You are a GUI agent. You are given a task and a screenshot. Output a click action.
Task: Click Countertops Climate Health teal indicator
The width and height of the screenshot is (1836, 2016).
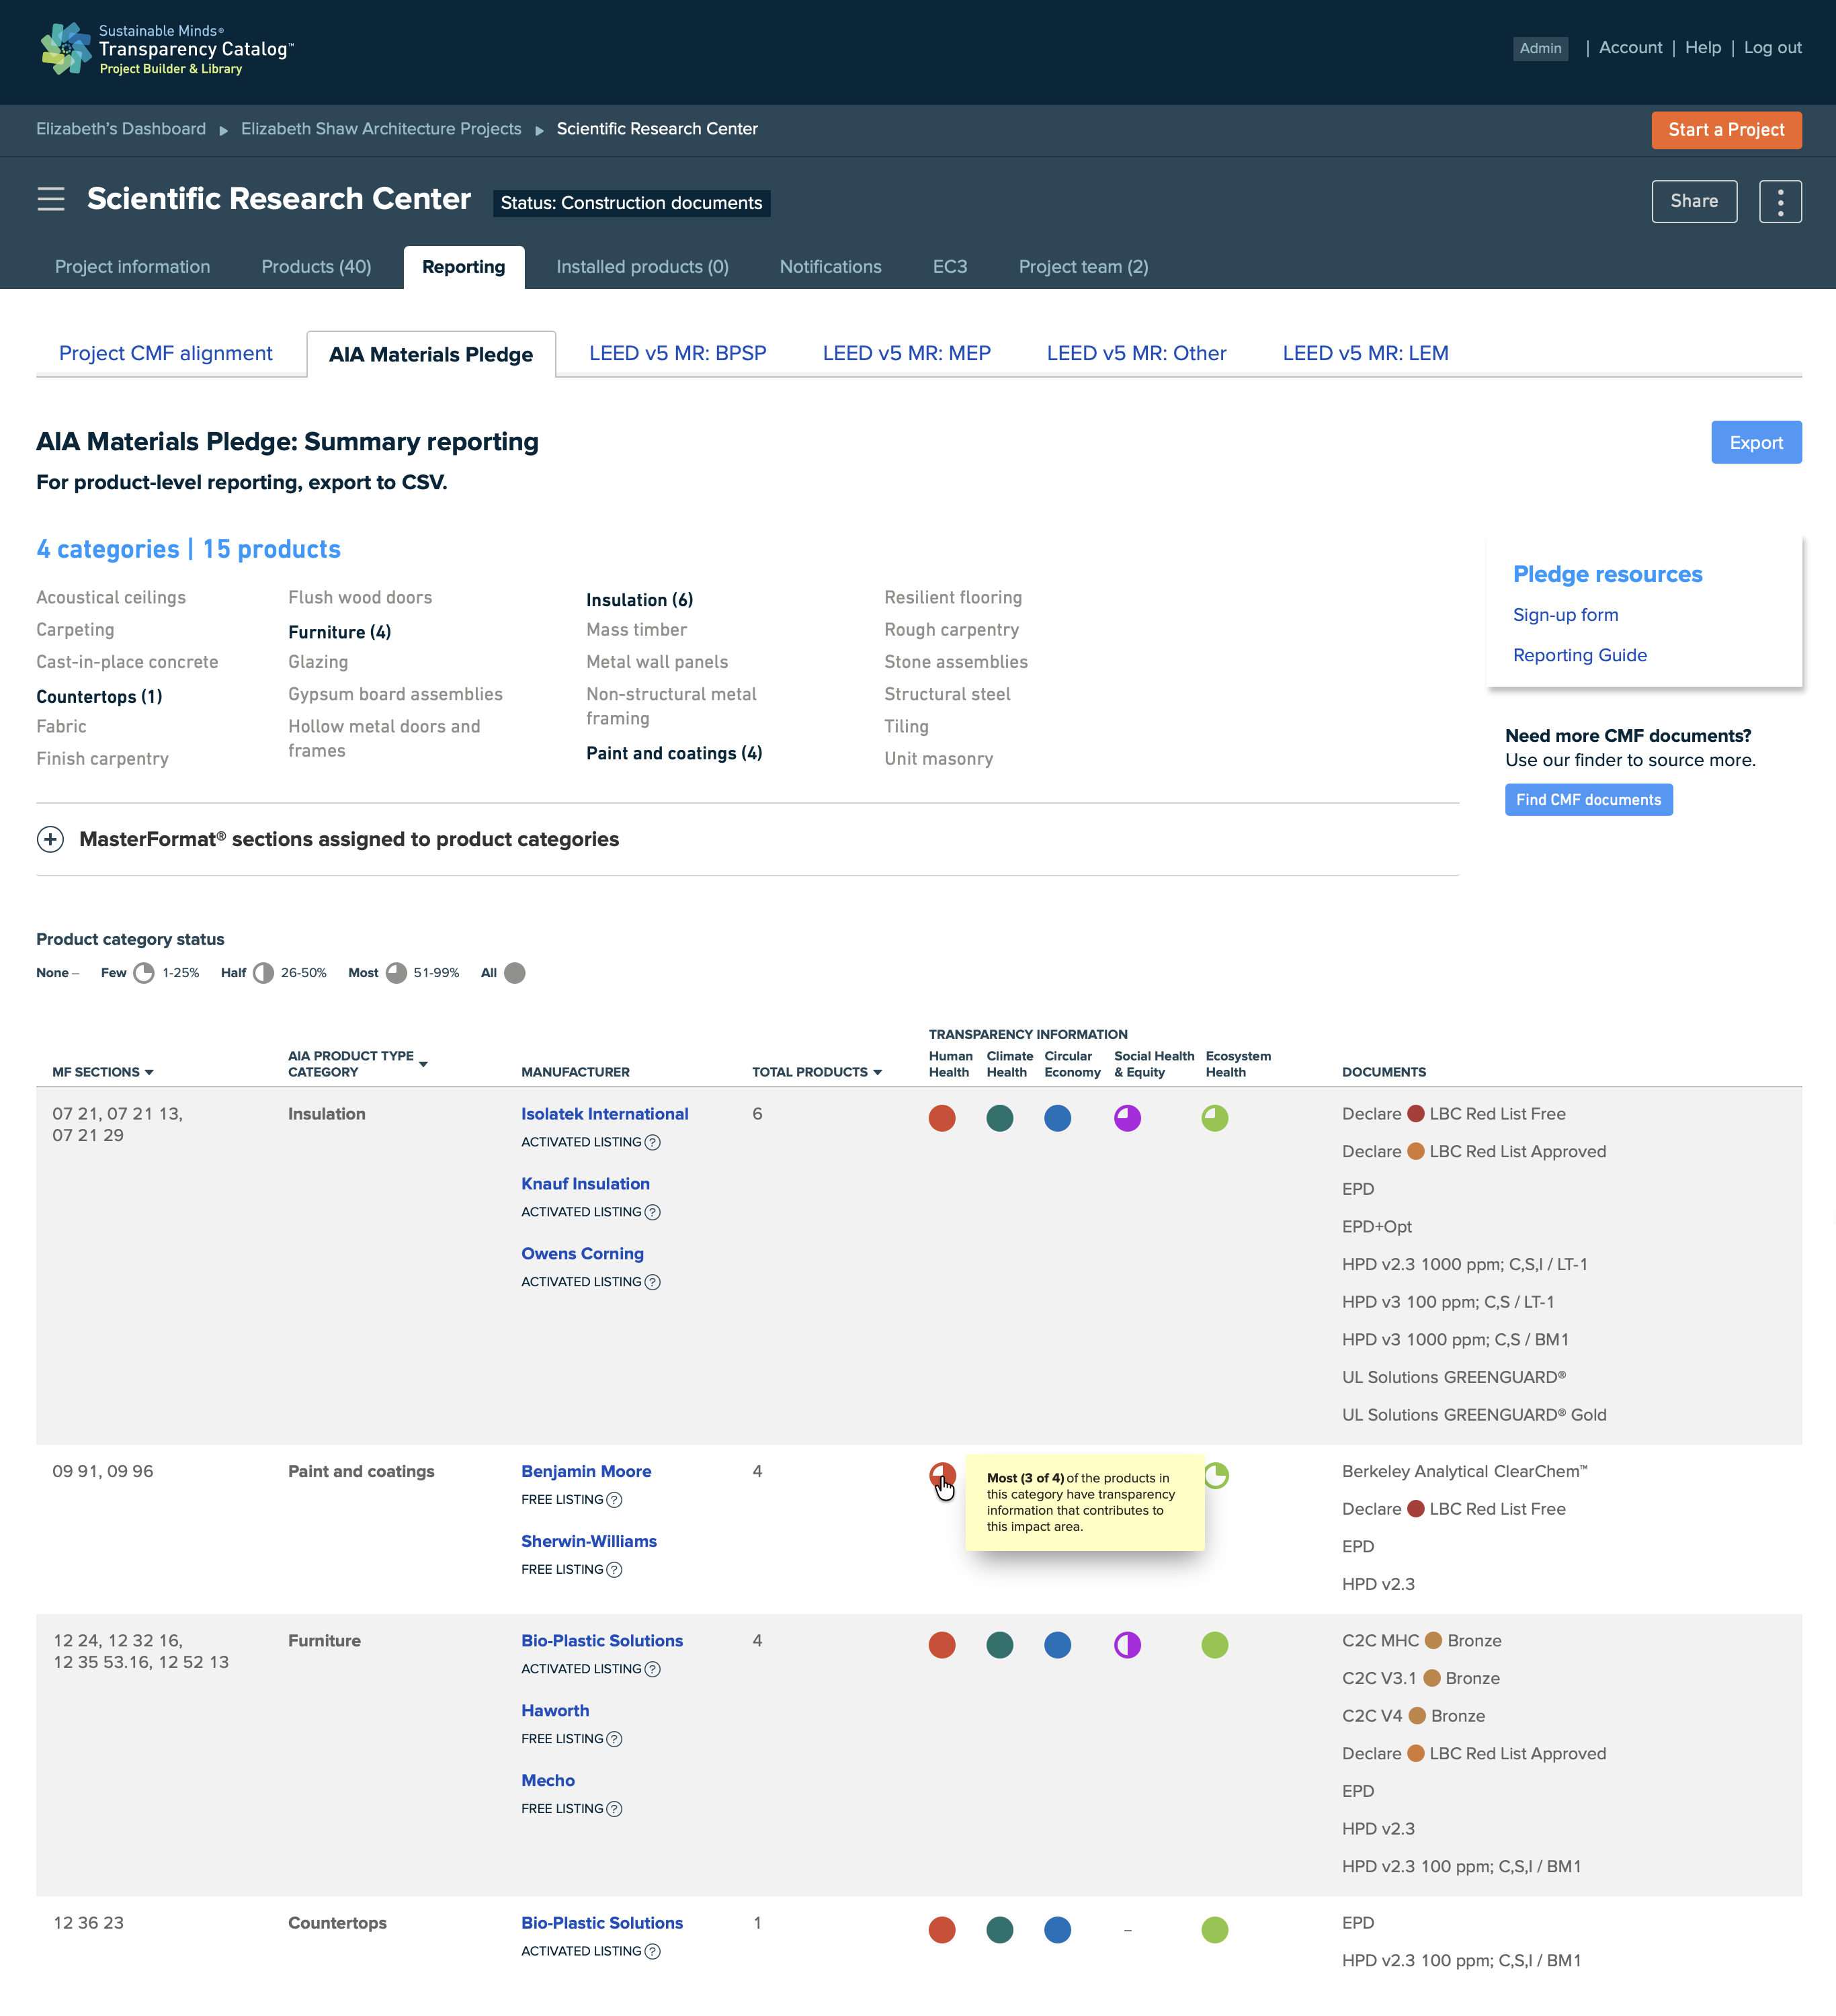1000,1930
